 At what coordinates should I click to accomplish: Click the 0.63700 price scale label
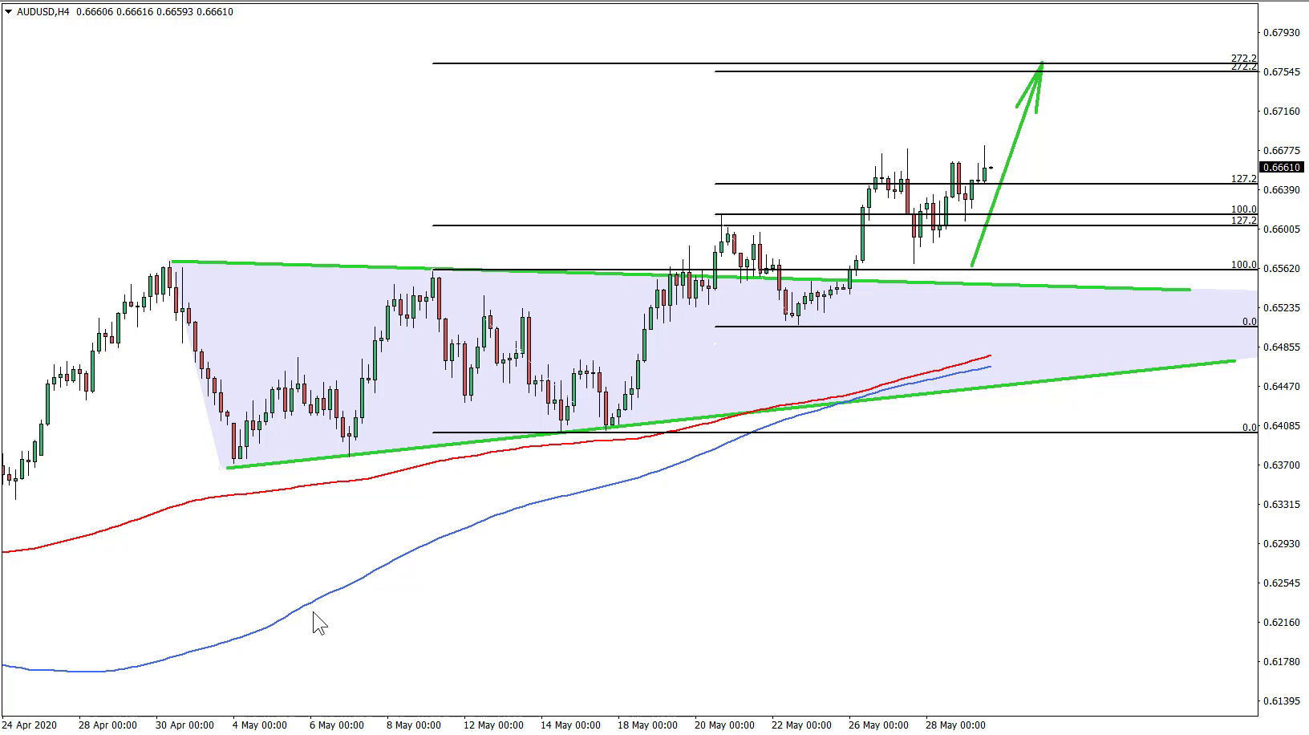click(x=1281, y=465)
